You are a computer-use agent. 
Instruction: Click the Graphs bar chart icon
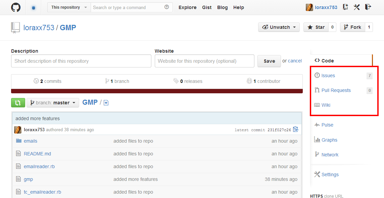pyautogui.click(x=317, y=140)
